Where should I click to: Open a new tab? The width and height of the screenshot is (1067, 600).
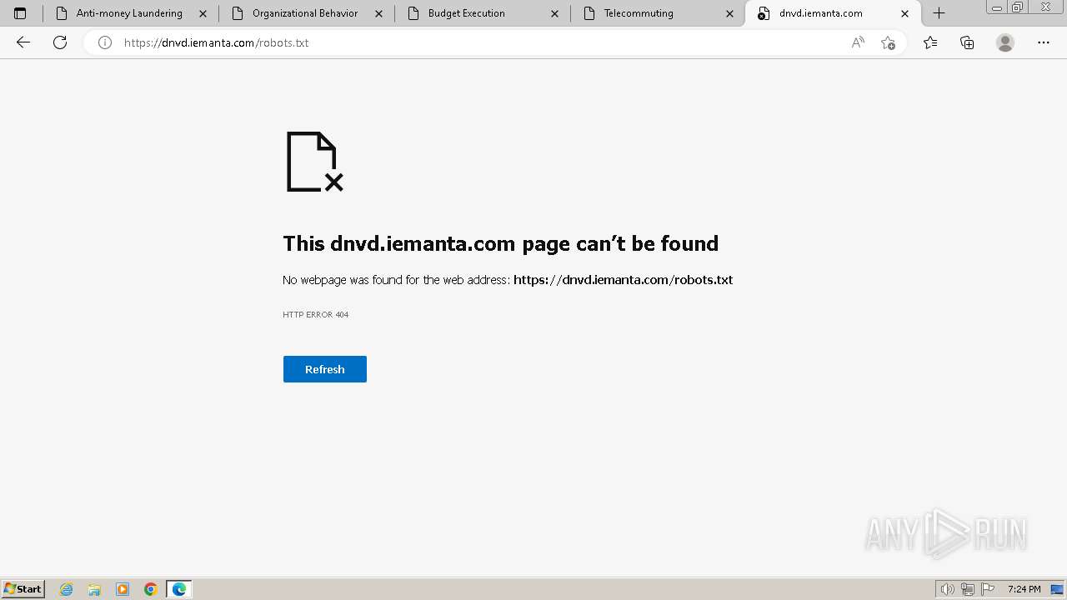939,13
